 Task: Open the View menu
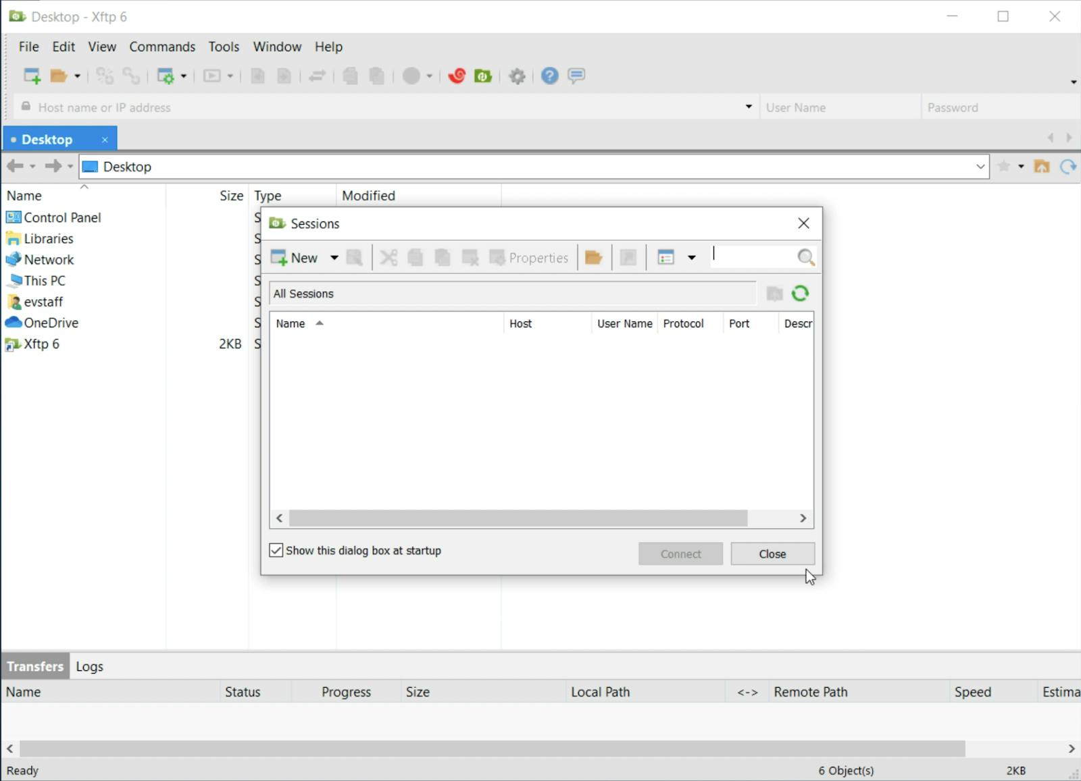102,47
